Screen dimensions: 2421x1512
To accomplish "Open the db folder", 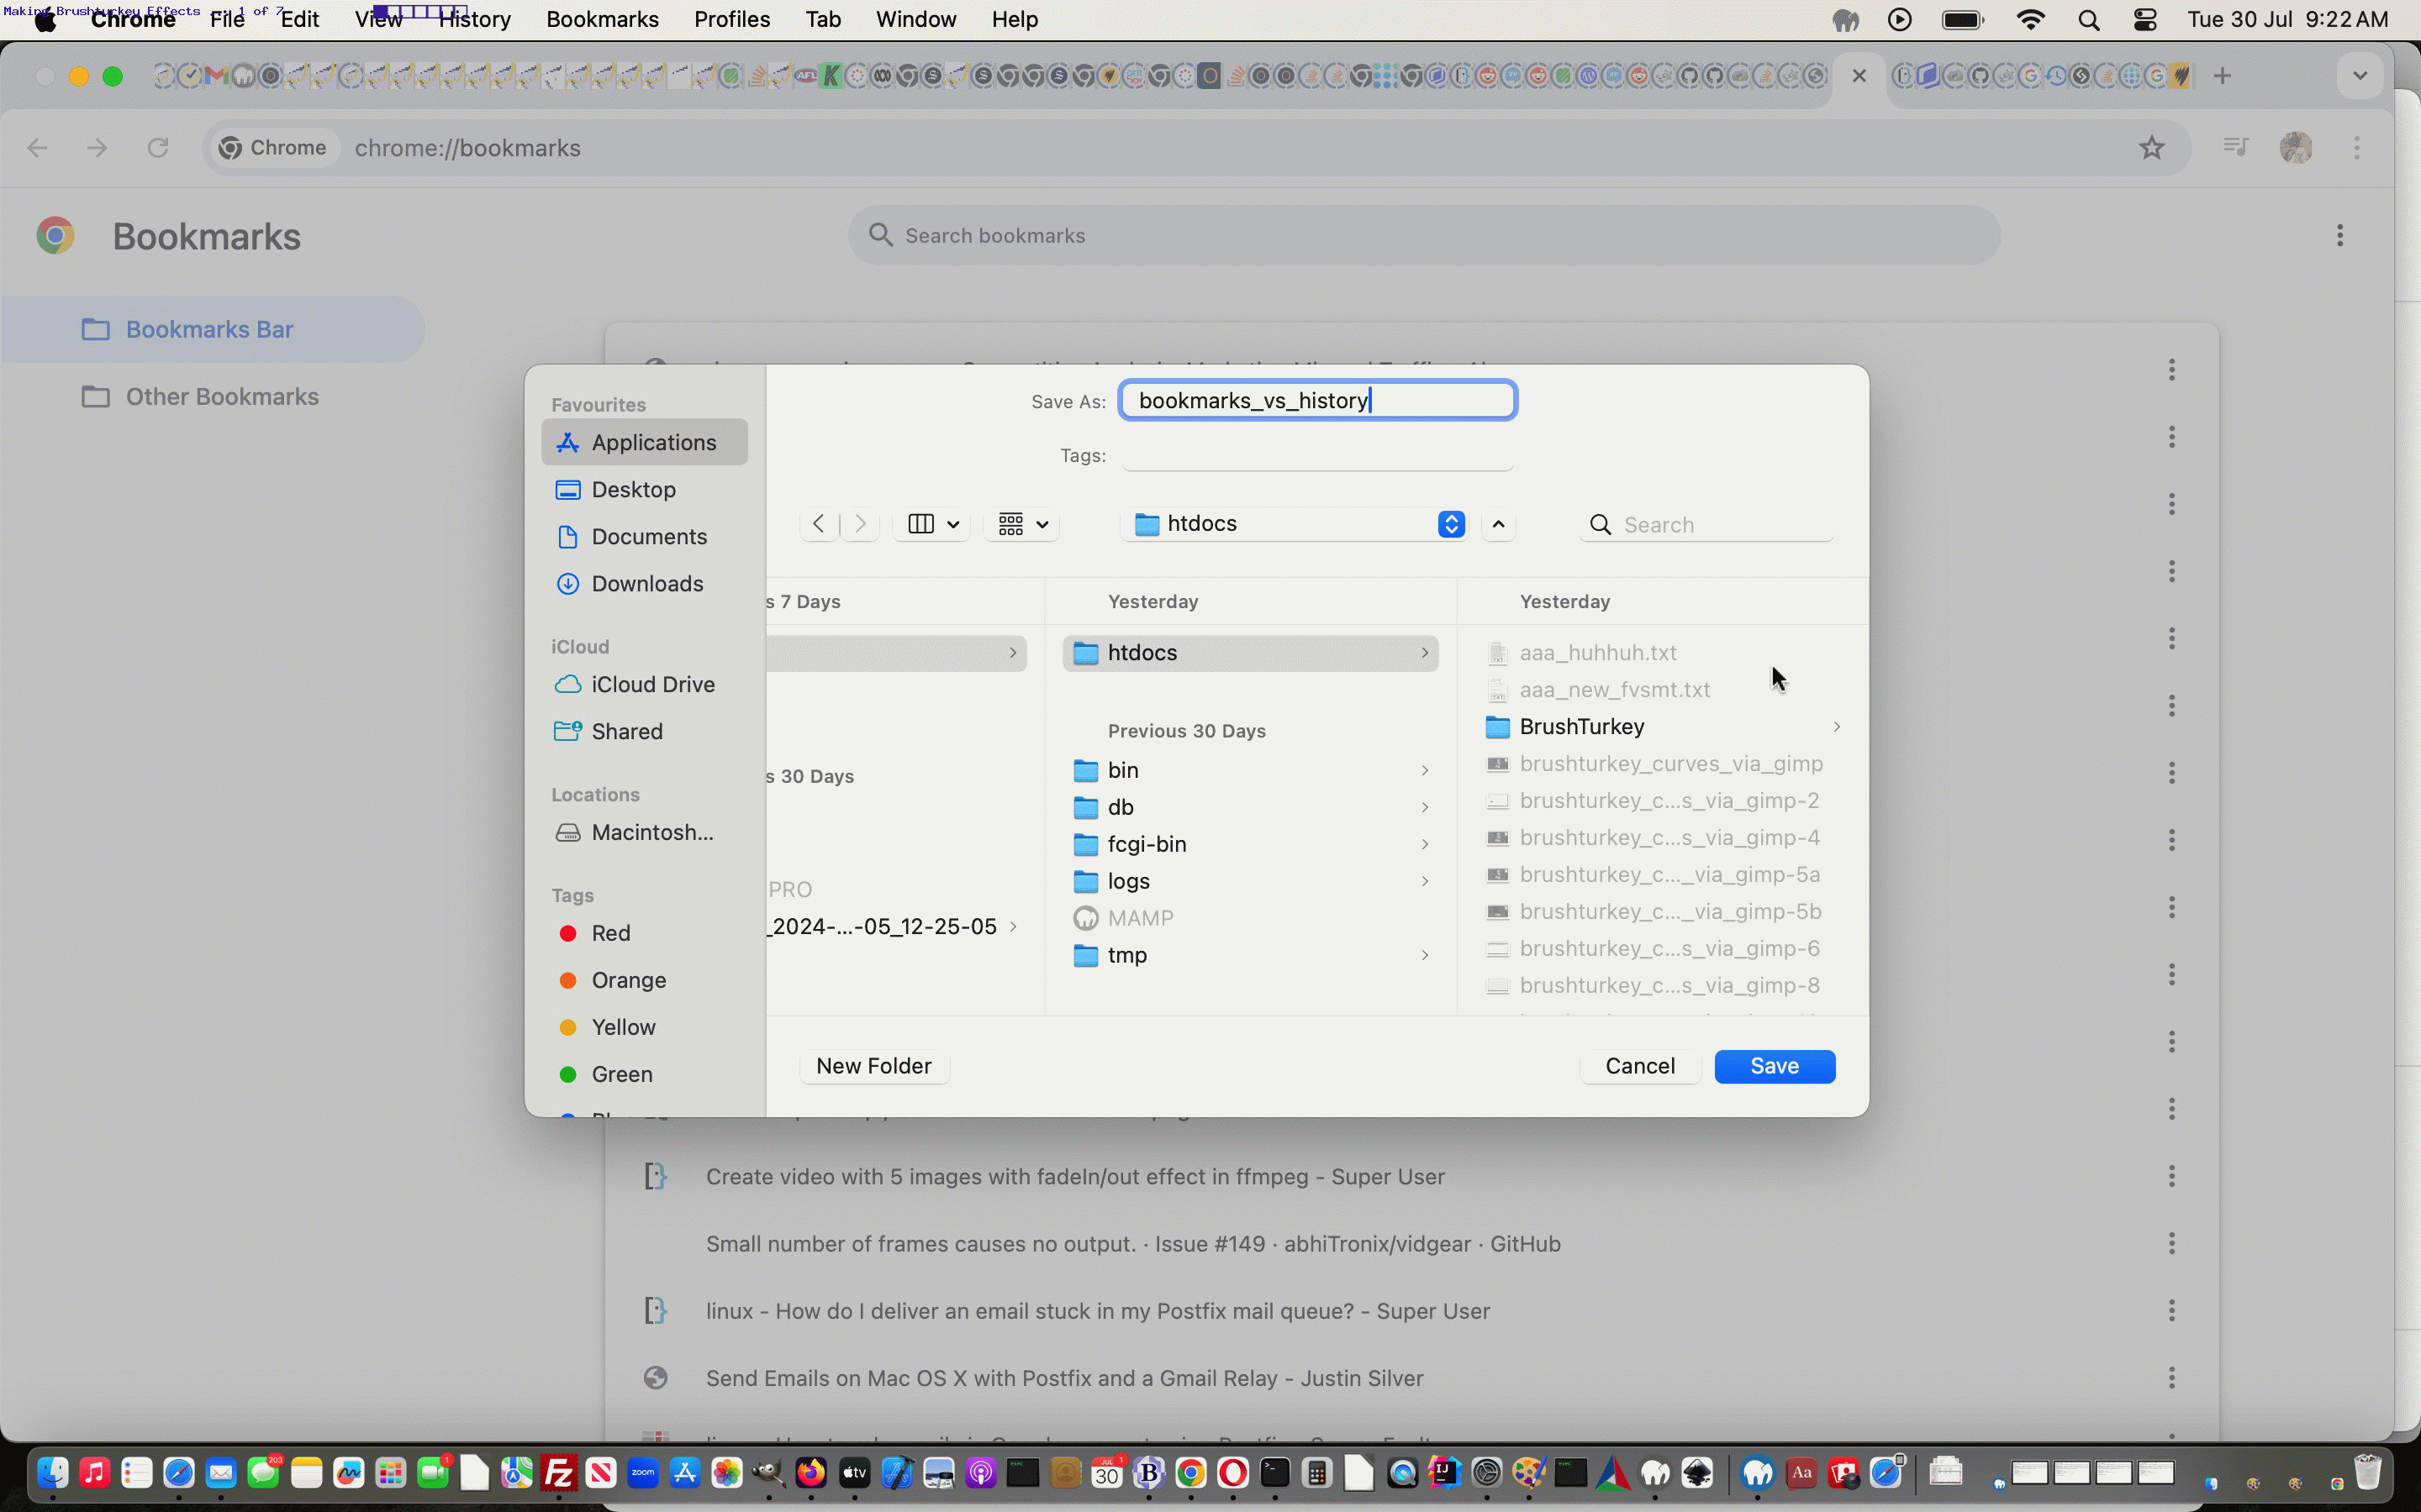I will tap(1251, 807).
